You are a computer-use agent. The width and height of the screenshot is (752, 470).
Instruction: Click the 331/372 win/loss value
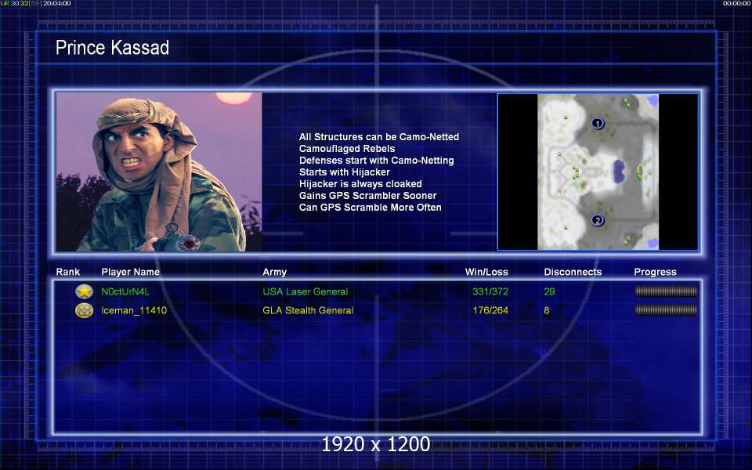tap(490, 291)
